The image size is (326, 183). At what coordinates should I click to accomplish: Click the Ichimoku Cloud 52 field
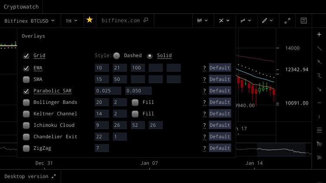tap(138, 125)
